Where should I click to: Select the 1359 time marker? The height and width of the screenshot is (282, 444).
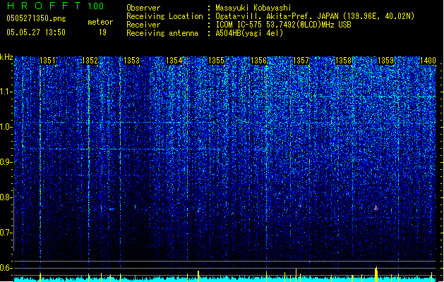point(385,60)
